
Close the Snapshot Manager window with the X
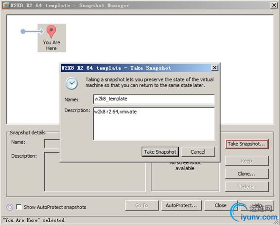click(274, 5)
